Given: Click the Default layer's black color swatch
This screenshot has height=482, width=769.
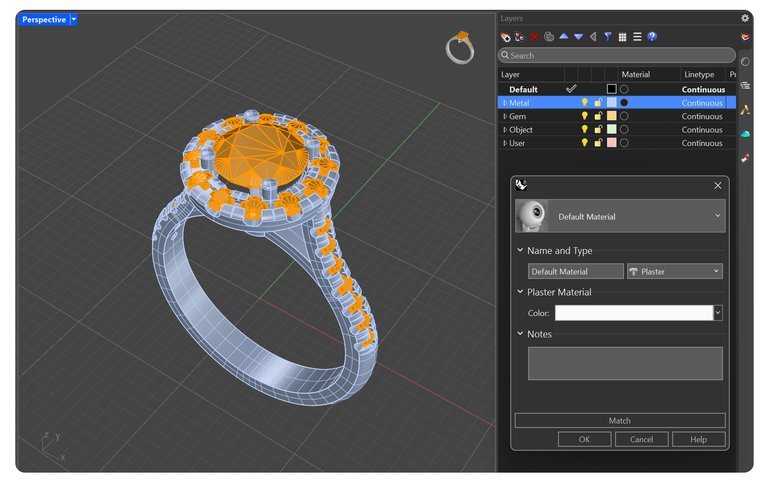Looking at the screenshot, I should point(612,89).
